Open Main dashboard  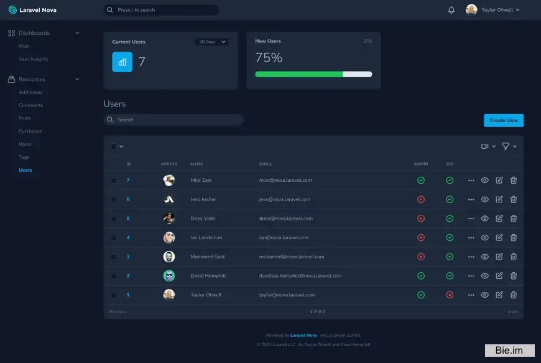point(24,46)
